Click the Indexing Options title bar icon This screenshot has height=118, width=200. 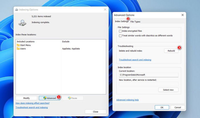[17, 10]
